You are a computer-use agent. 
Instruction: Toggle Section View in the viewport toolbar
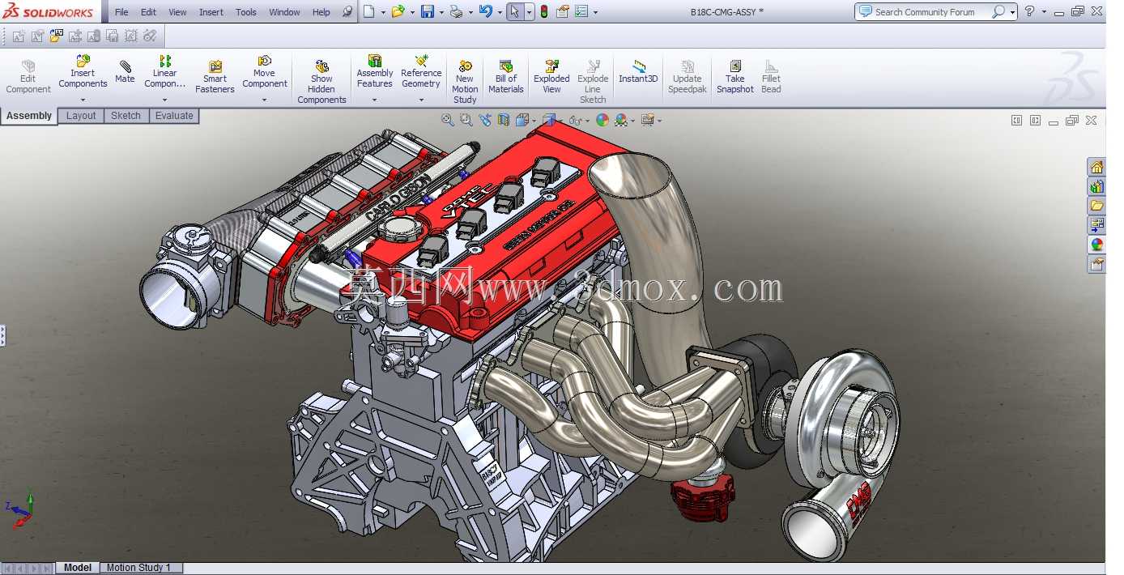point(504,120)
